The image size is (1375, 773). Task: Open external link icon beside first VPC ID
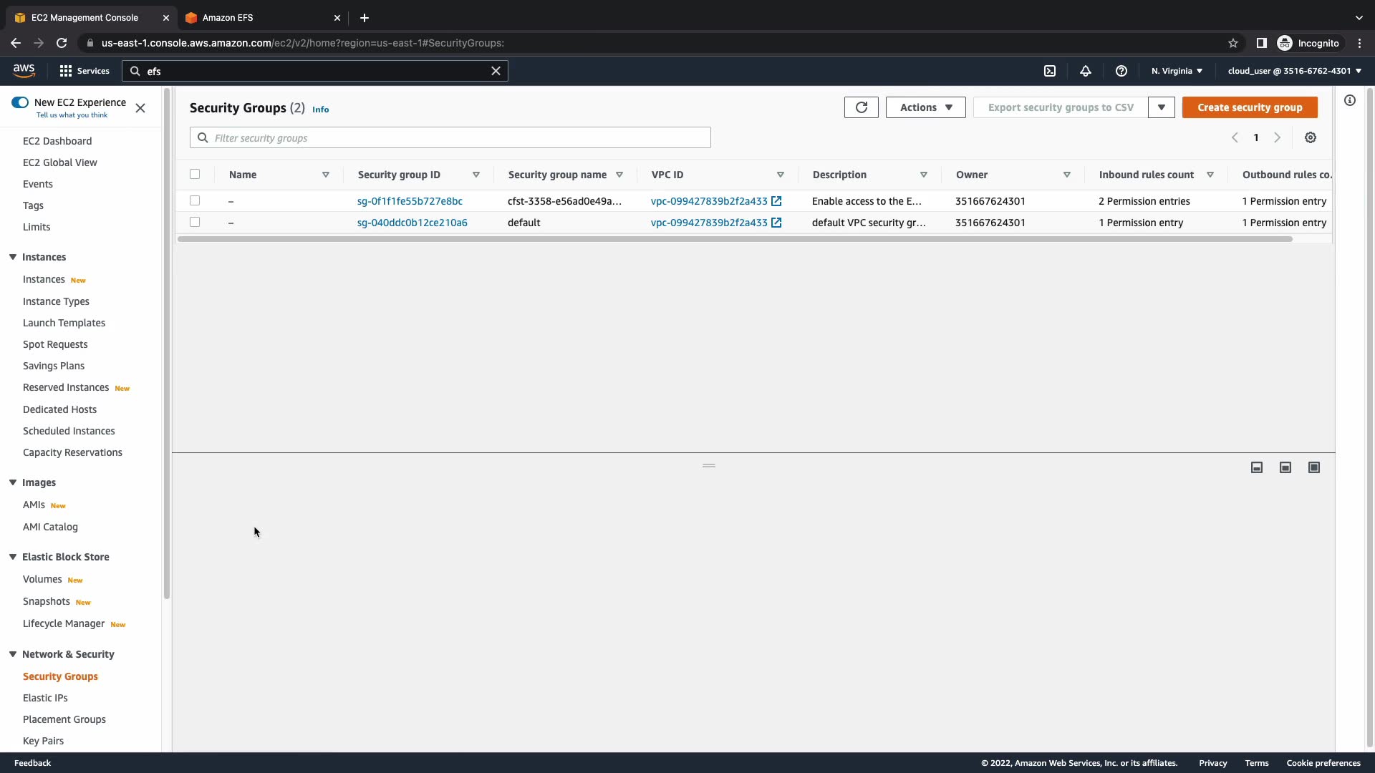coord(776,201)
